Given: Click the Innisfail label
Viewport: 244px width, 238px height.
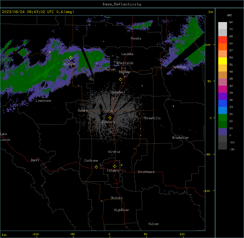Looking at the screenshot, I should point(117,92).
